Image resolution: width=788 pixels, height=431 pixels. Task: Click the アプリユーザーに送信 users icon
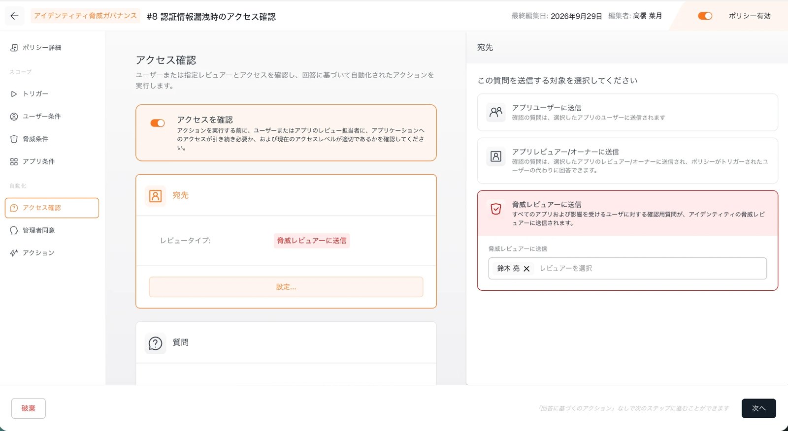point(496,112)
